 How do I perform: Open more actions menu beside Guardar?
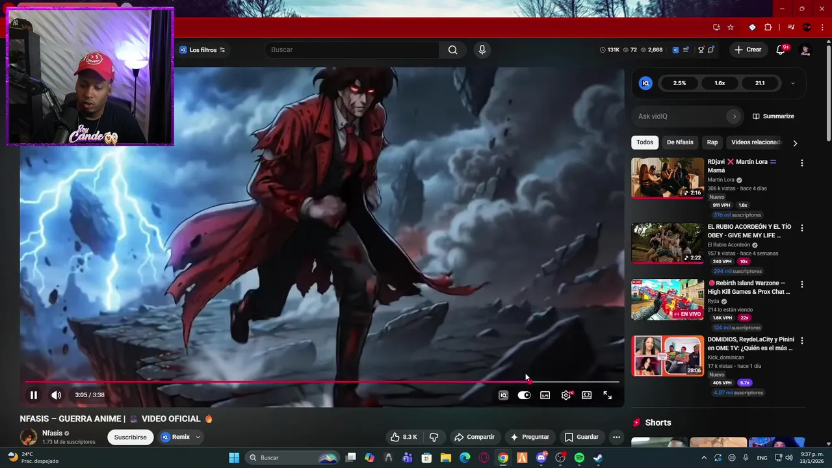pyautogui.click(x=616, y=437)
